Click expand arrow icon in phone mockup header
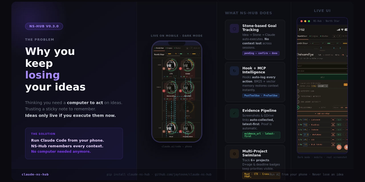365x182 pixels. point(191,48)
